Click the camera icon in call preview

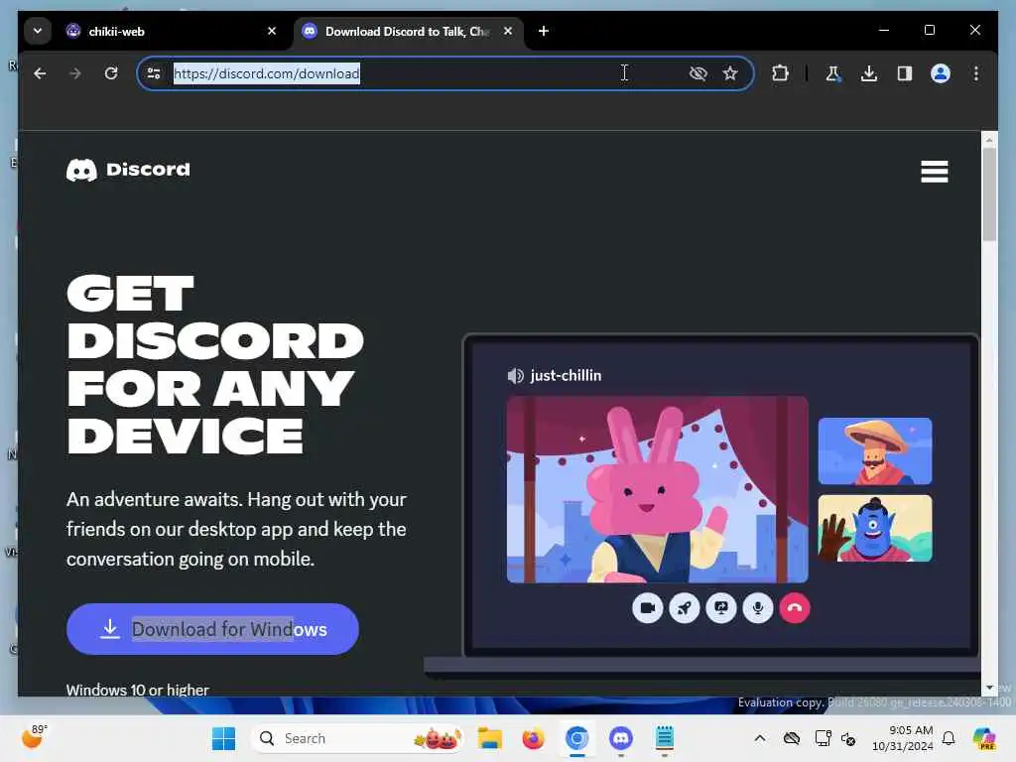click(647, 608)
